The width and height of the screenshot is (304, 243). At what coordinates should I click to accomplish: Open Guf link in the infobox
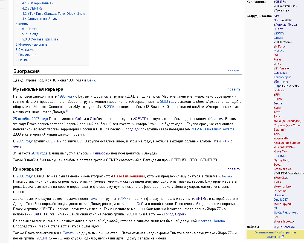coord(276,20)
